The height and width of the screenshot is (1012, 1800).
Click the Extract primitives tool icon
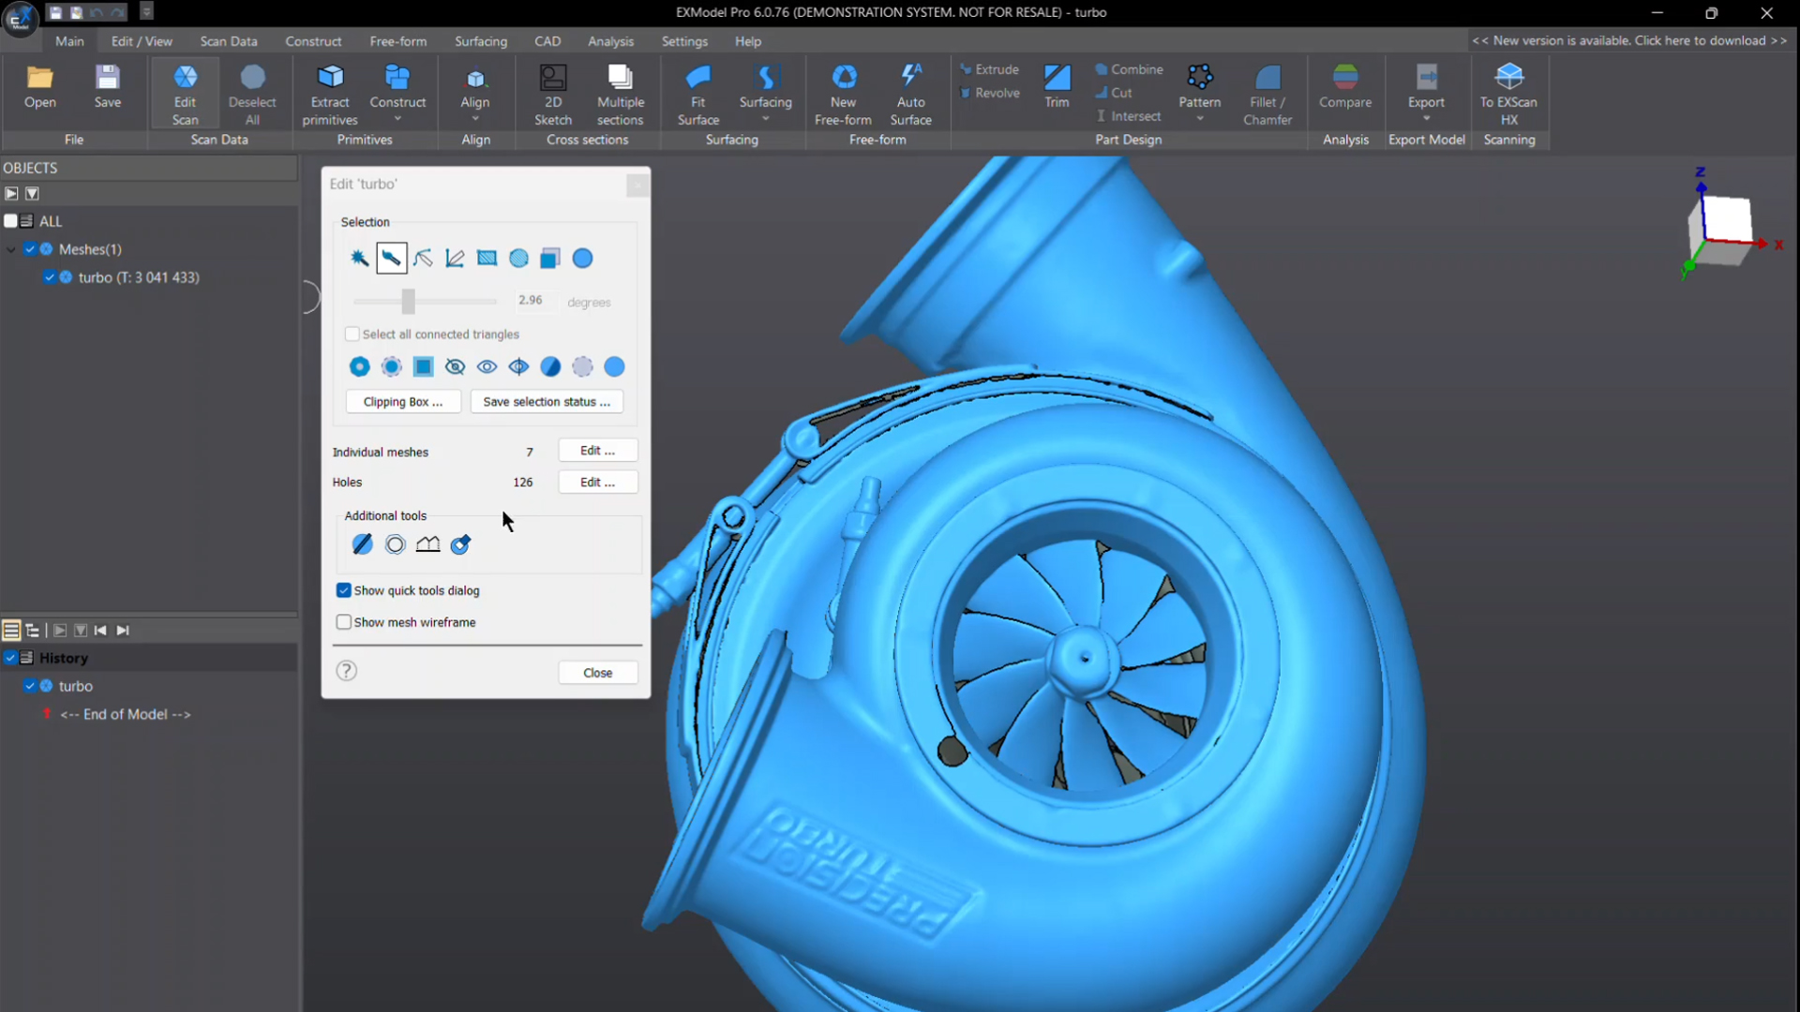[x=330, y=78]
